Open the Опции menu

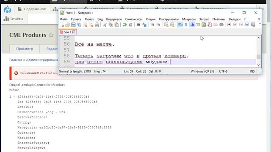tap(151, 19)
